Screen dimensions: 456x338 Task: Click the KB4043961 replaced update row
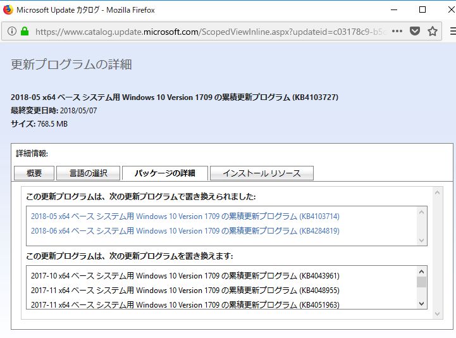[x=185, y=276]
